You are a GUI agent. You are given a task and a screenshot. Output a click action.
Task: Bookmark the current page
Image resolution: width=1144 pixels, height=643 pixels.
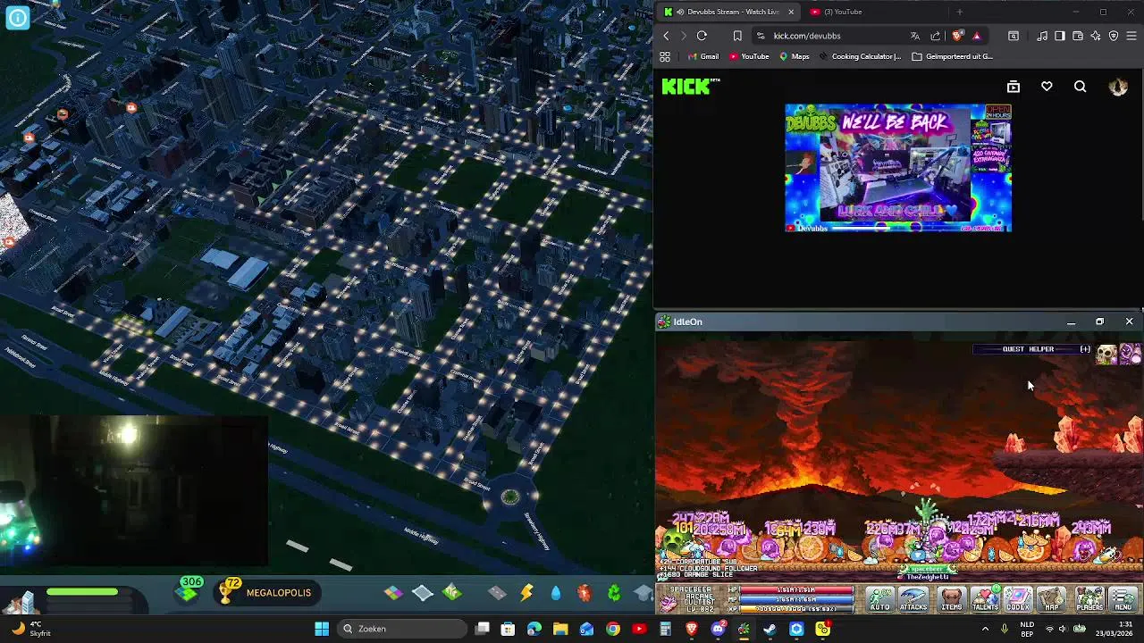(x=737, y=36)
